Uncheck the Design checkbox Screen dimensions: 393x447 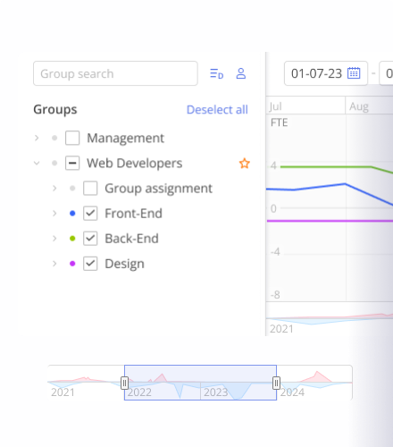coord(90,264)
